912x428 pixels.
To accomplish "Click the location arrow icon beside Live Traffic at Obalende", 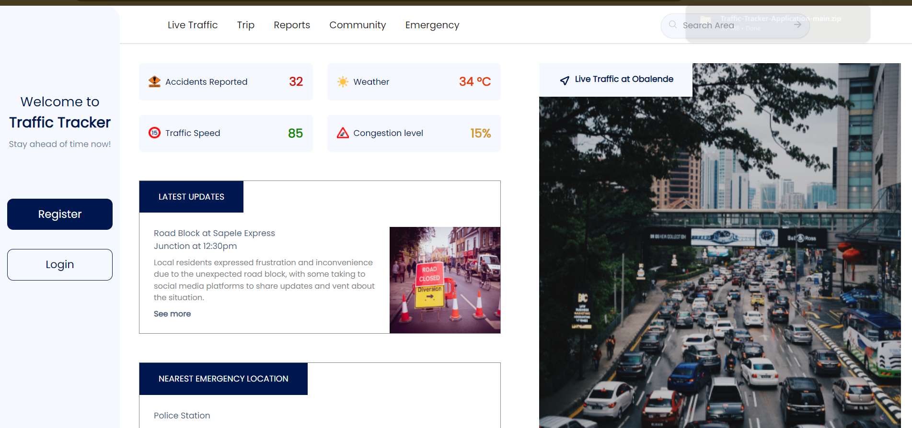I will [x=565, y=80].
